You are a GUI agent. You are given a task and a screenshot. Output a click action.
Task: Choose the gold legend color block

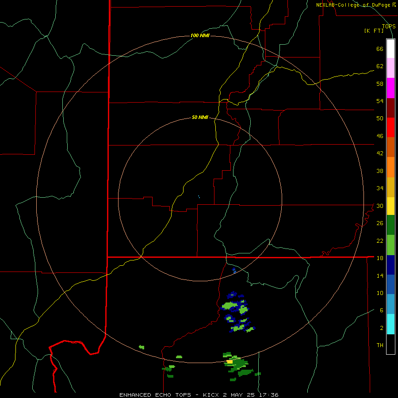click(x=390, y=187)
